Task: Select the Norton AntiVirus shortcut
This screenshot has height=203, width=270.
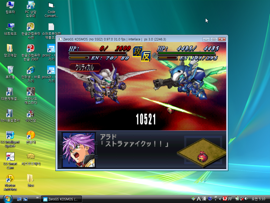Action: coord(10,183)
